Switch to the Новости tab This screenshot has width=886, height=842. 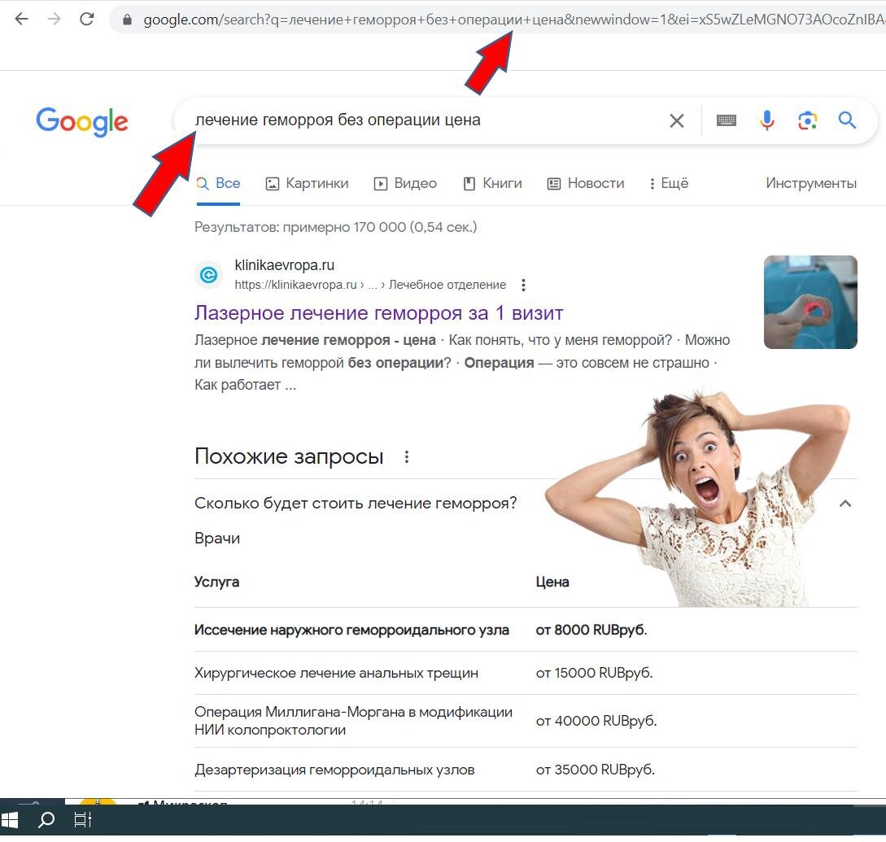[585, 183]
